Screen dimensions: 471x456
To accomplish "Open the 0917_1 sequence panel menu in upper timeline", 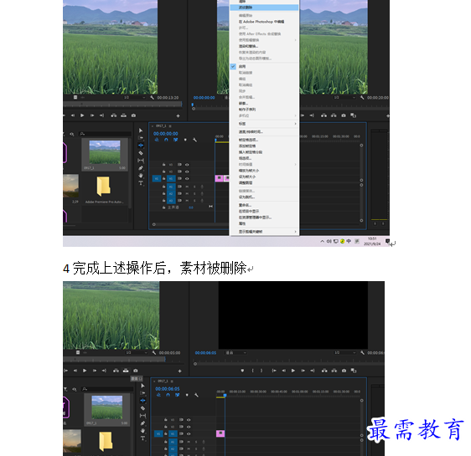I will (x=170, y=126).
